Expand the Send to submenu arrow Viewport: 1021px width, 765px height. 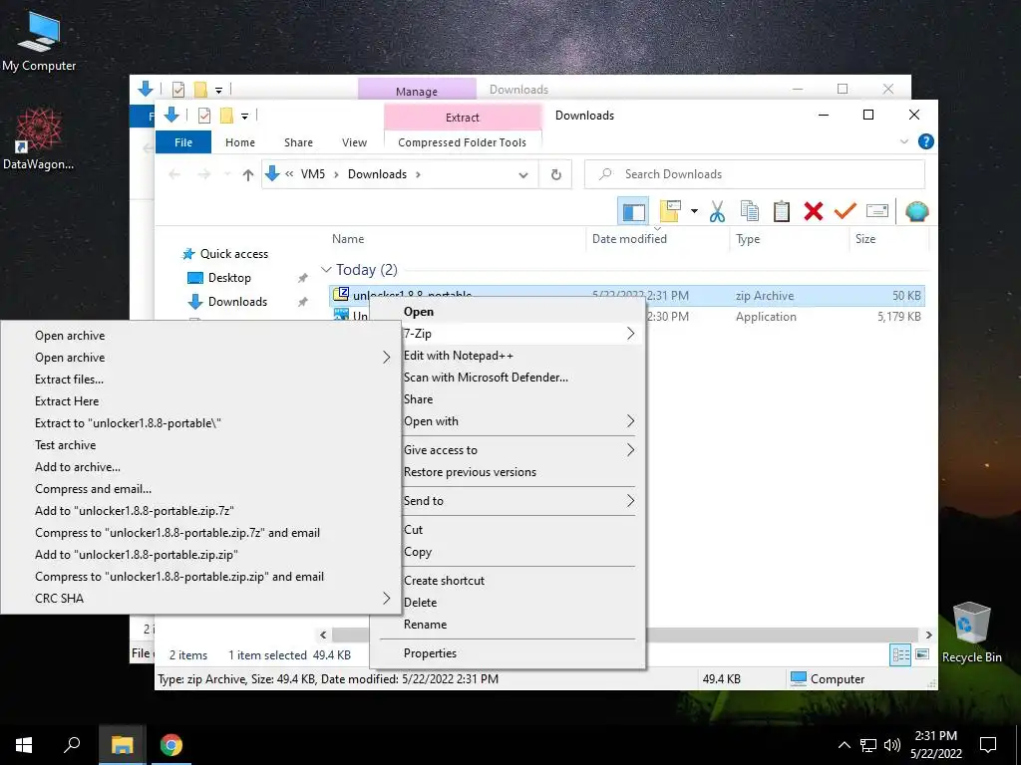(630, 500)
